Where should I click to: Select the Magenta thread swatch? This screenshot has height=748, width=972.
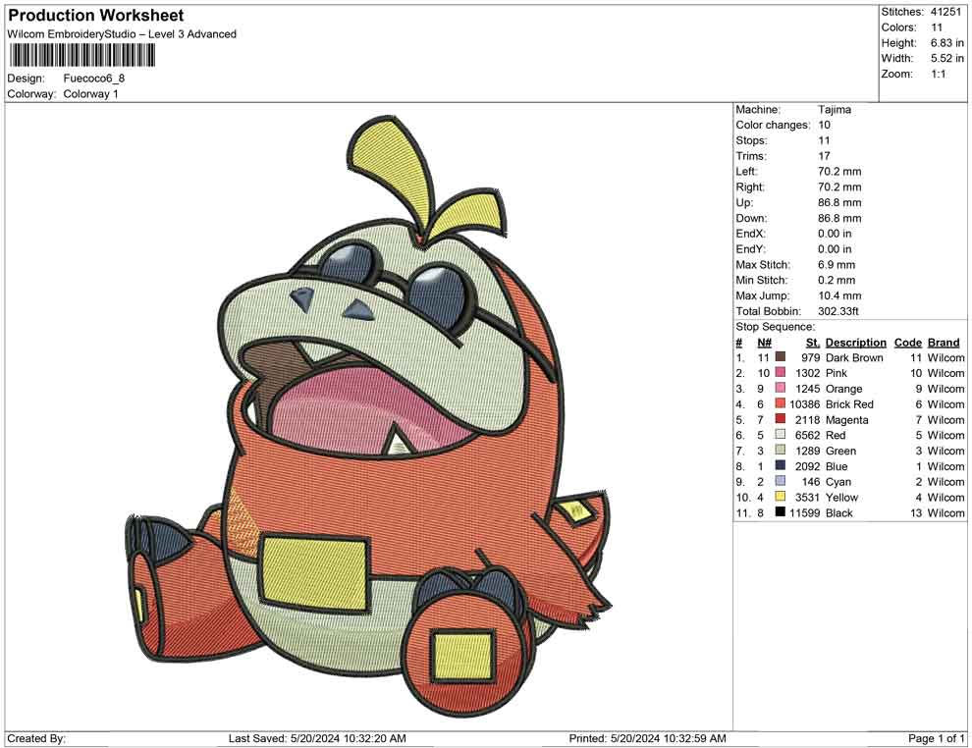[x=781, y=419]
